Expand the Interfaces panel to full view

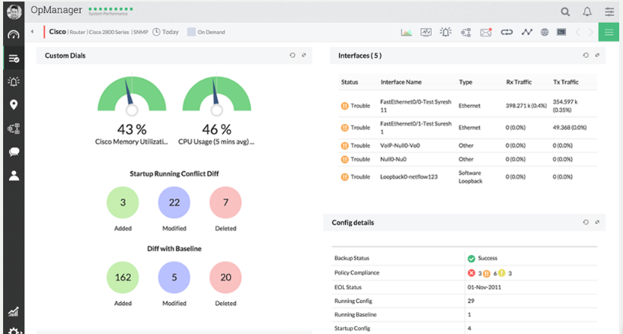pyautogui.click(x=597, y=56)
